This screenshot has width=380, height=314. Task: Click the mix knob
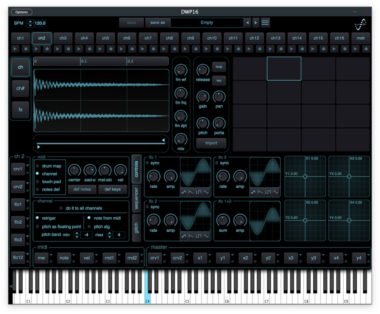(x=181, y=139)
